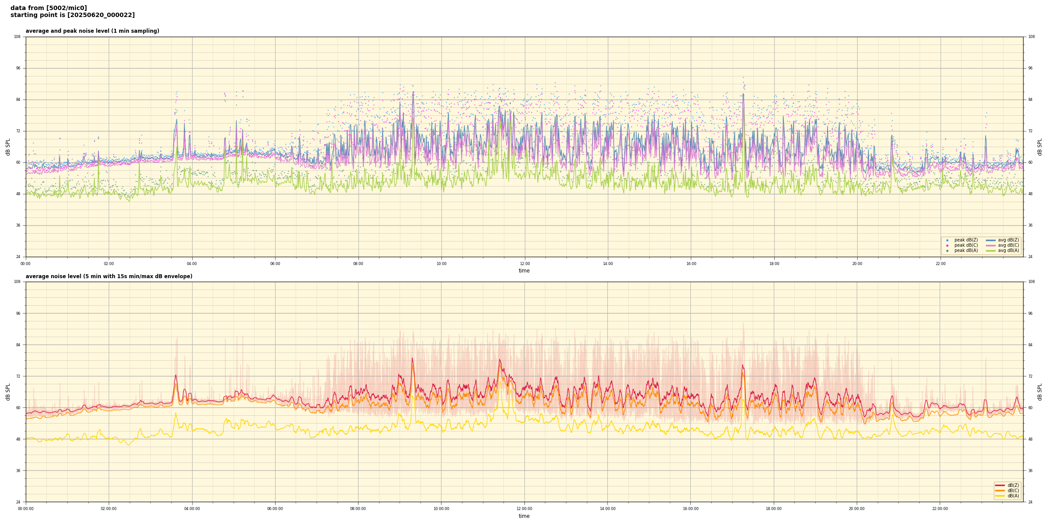Click the orange dB(C) swatch in bottom legend
Screen dimensions: 1048x524
coord(1000,490)
